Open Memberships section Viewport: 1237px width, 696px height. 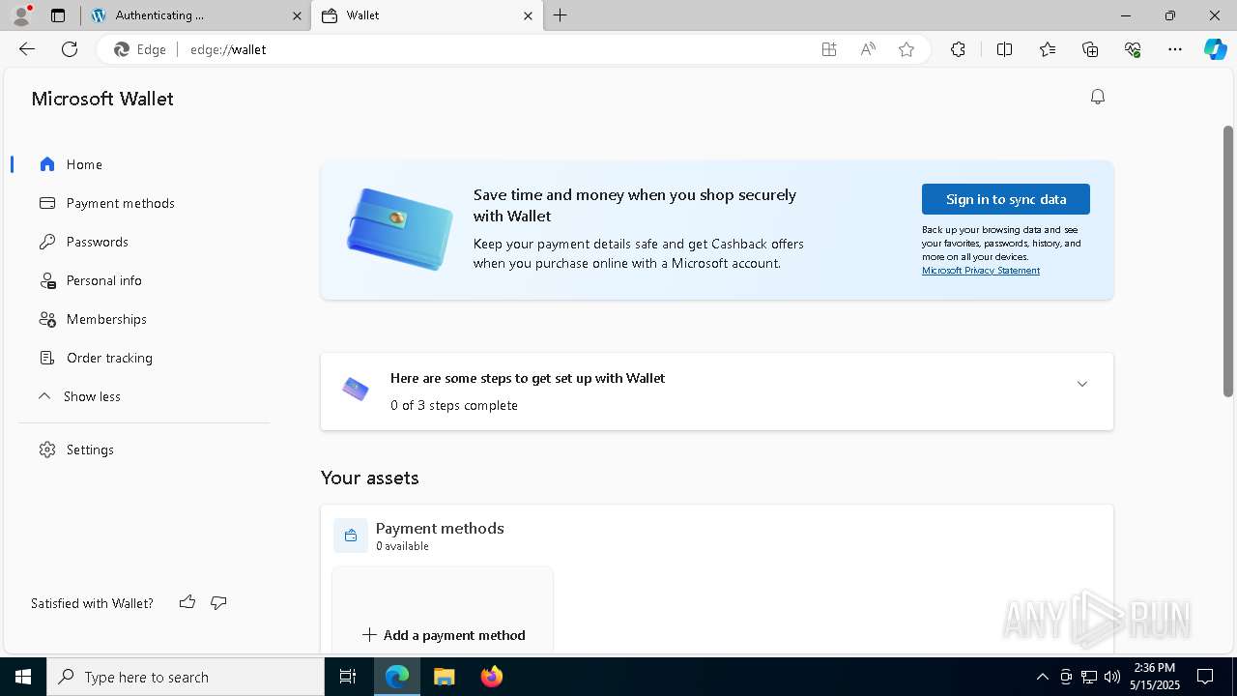point(93,319)
